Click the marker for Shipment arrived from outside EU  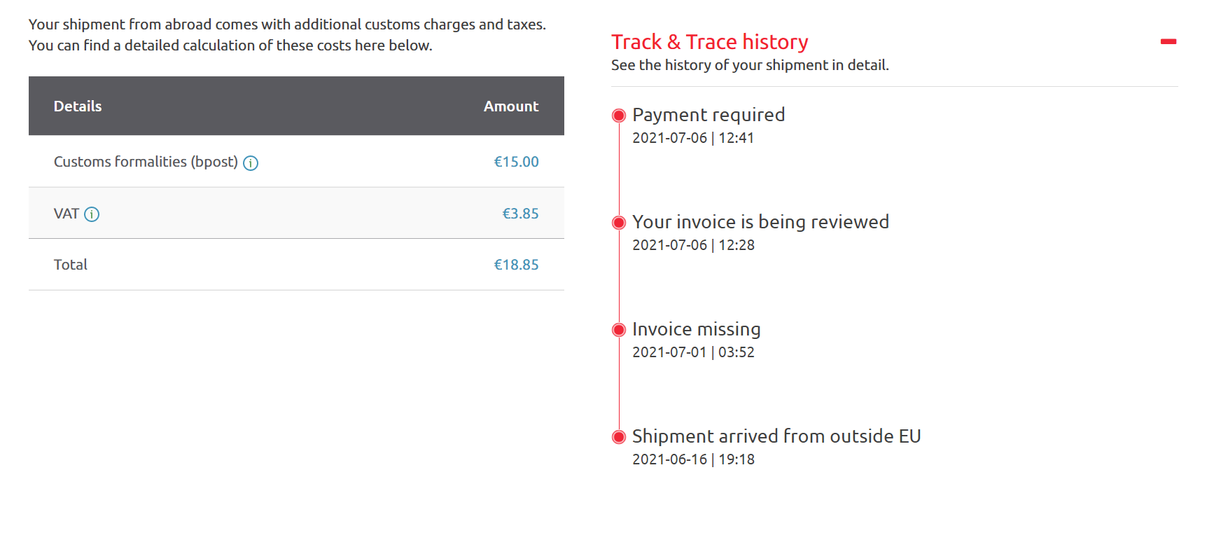pos(619,437)
